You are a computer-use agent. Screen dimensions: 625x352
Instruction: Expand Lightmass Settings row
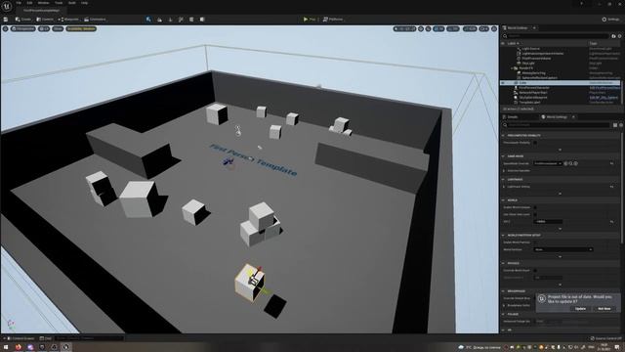tap(504, 187)
